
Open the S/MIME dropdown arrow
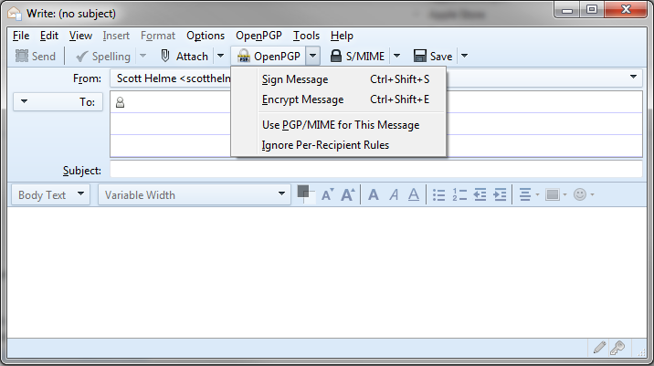pyautogui.click(x=397, y=56)
